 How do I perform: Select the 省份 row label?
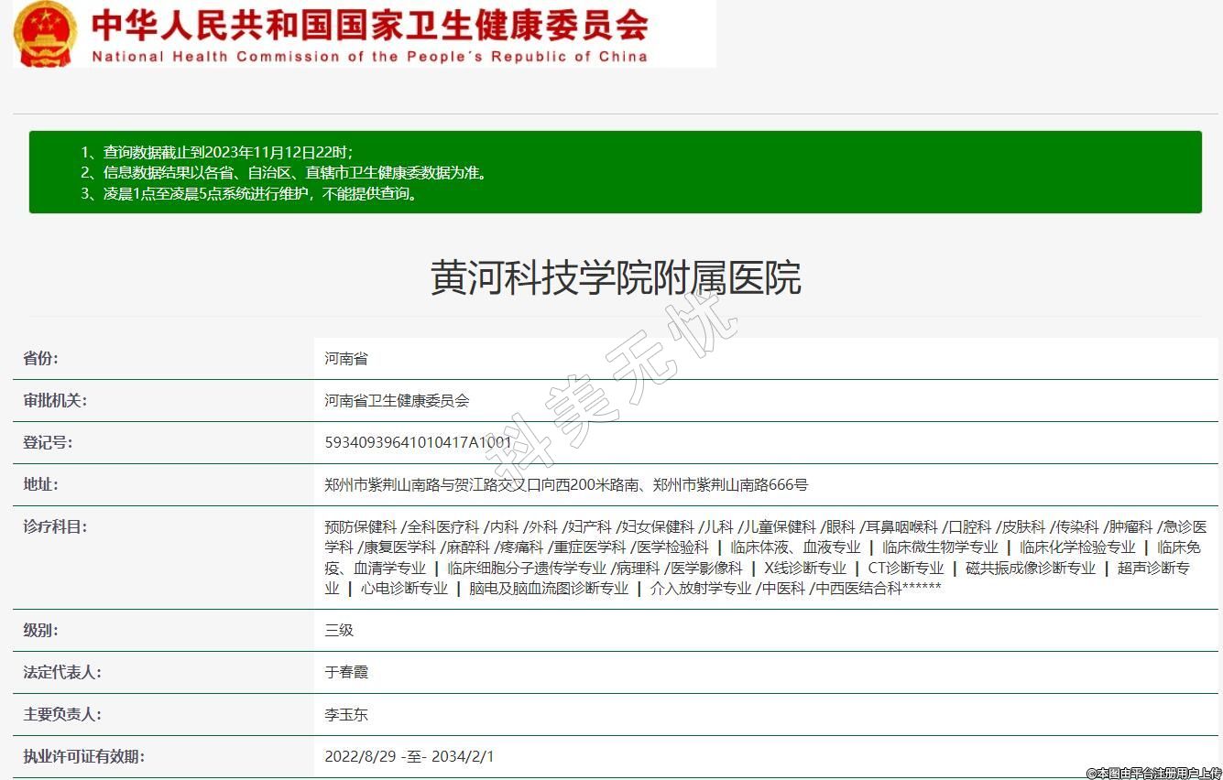40,358
